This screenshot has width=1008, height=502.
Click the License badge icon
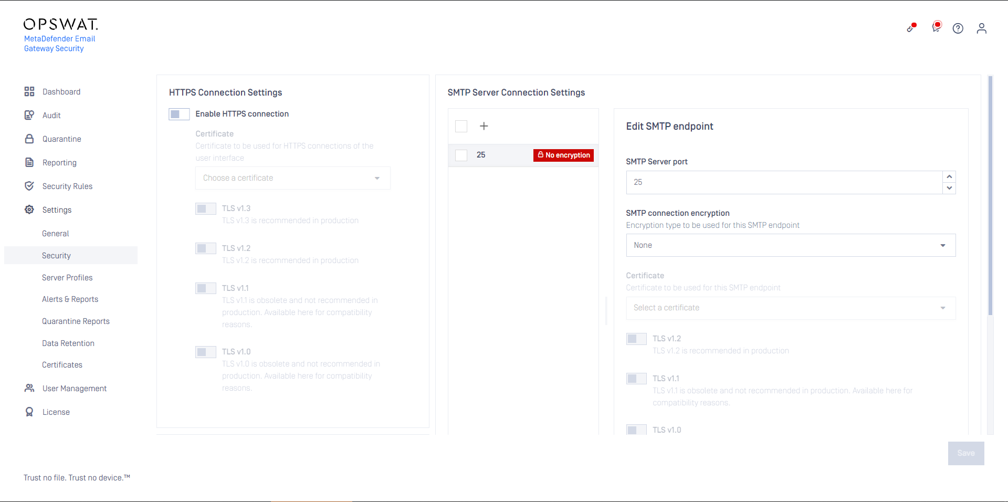coord(29,412)
